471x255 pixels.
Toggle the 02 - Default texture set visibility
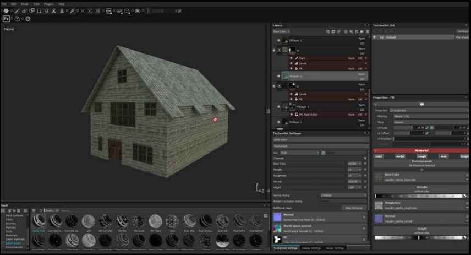click(x=375, y=37)
